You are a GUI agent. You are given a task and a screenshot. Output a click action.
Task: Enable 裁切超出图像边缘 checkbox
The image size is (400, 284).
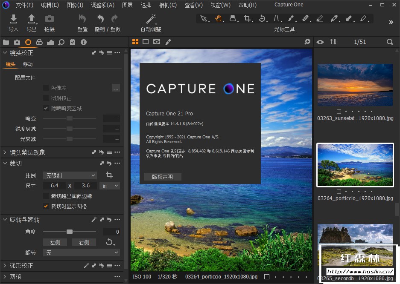tap(46, 196)
